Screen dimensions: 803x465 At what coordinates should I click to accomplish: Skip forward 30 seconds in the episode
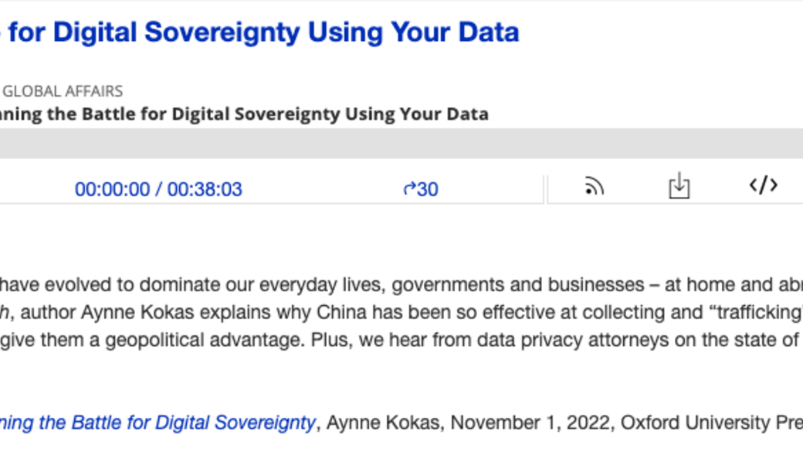click(421, 189)
